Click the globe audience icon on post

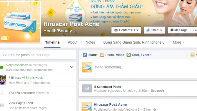tap(155, 110)
